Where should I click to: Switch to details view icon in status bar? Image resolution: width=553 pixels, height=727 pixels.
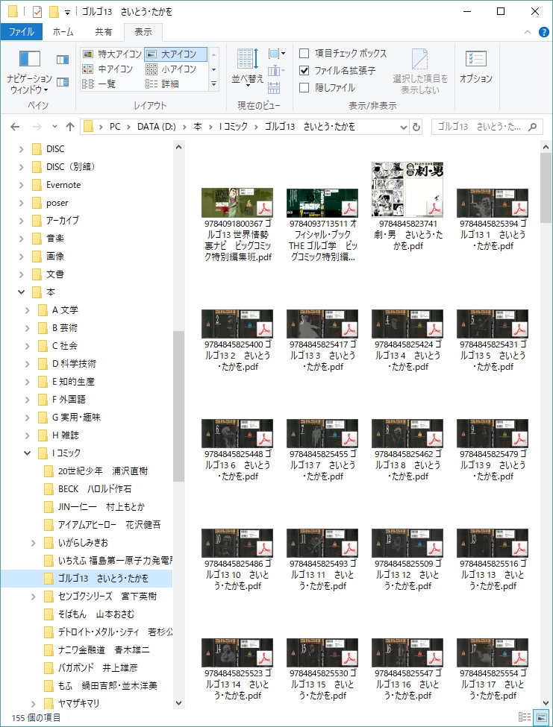pyautogui.click(x=525, y=717)
